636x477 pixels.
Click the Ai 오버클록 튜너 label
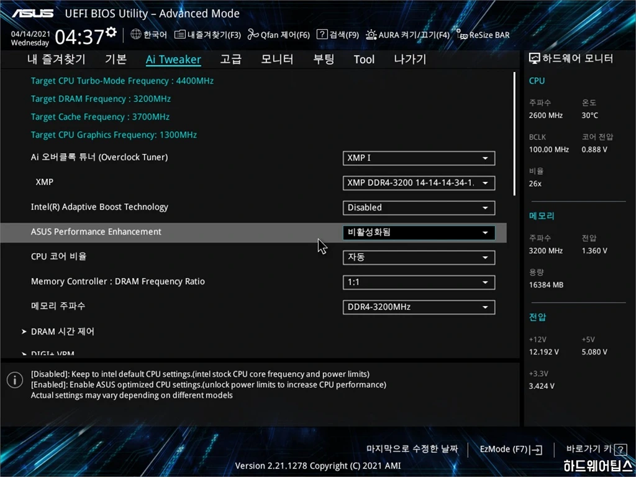99,157
